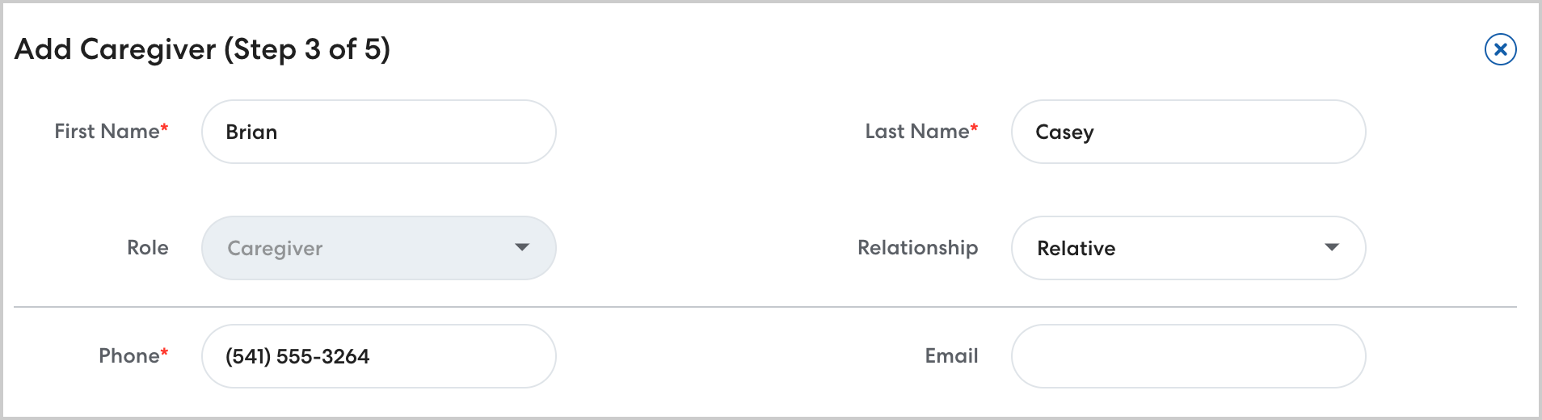The image size is (1542, 420).
Task: Click the 'First Name' label text
Action: [107, 131]
